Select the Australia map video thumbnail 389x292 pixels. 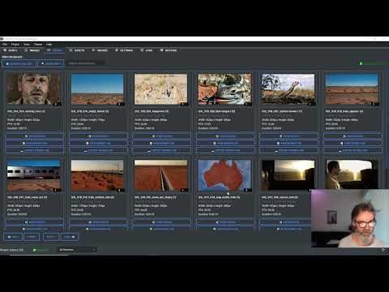point(224,175)
